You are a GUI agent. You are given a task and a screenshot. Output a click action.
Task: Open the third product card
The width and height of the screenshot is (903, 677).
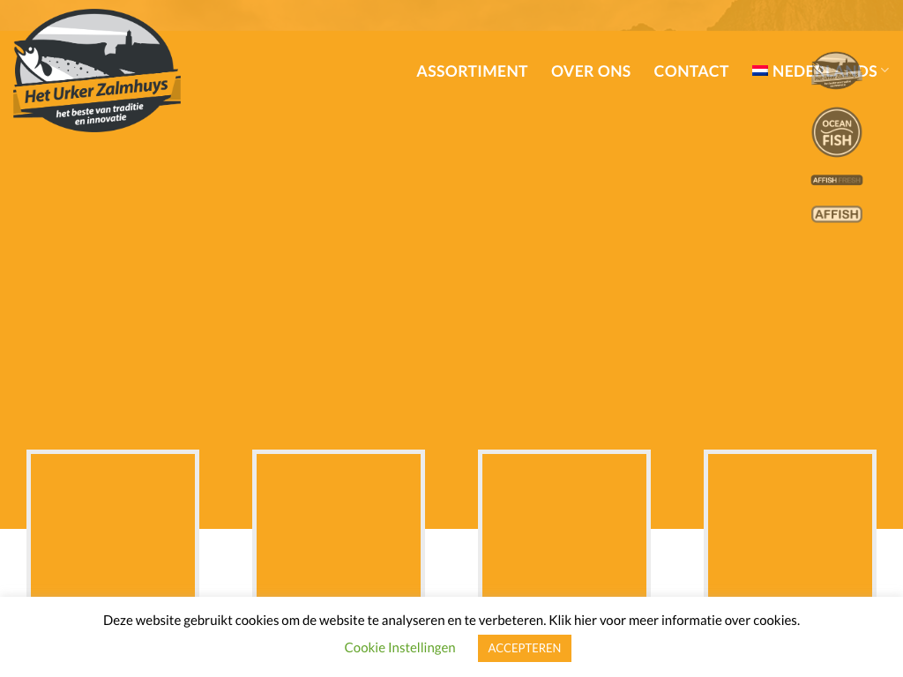click(564, 524)
